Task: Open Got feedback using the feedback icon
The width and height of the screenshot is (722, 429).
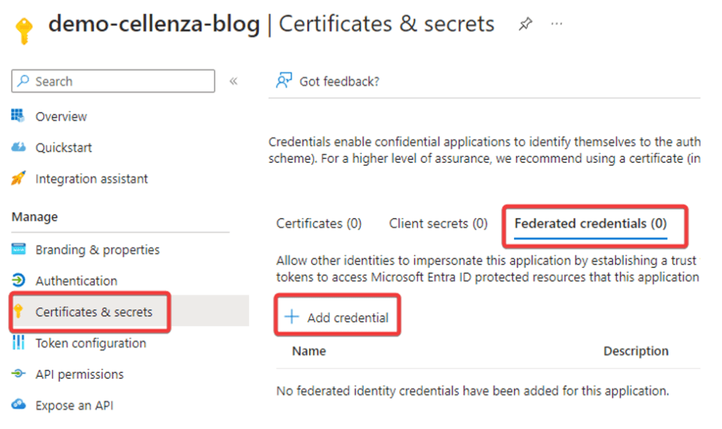Action: [x=282, y=80]
